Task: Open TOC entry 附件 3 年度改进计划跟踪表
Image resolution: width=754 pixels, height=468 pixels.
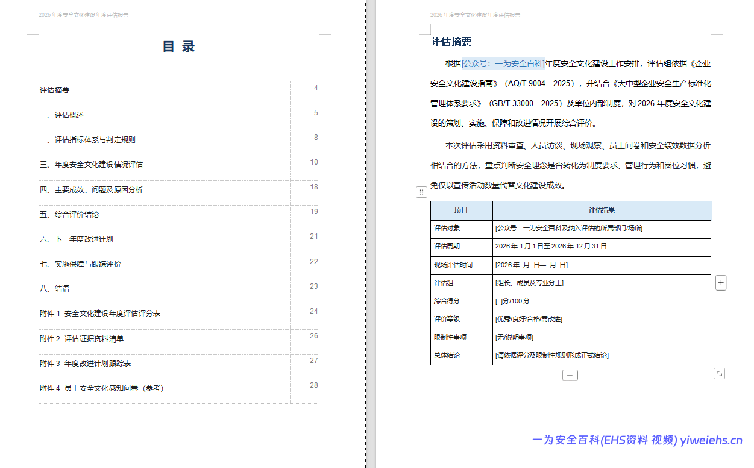Action: (86, 364)
